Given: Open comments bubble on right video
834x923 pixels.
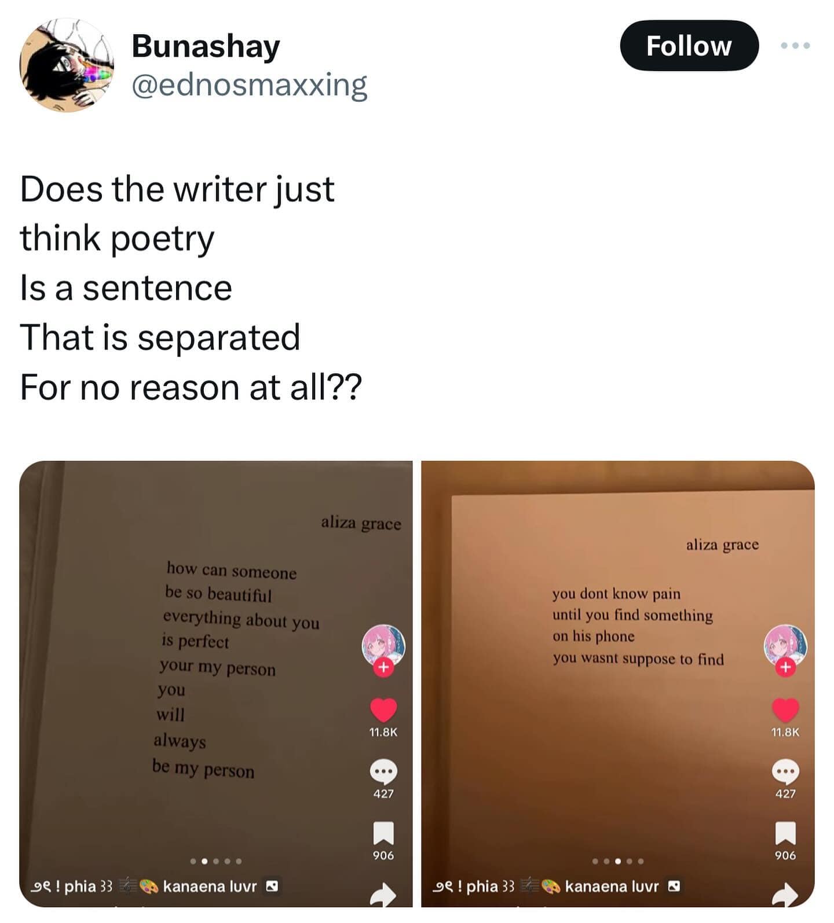Looking at the screenshot, I should coord(785,771).
